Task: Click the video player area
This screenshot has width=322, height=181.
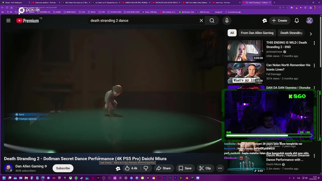Action: [113, 91]
